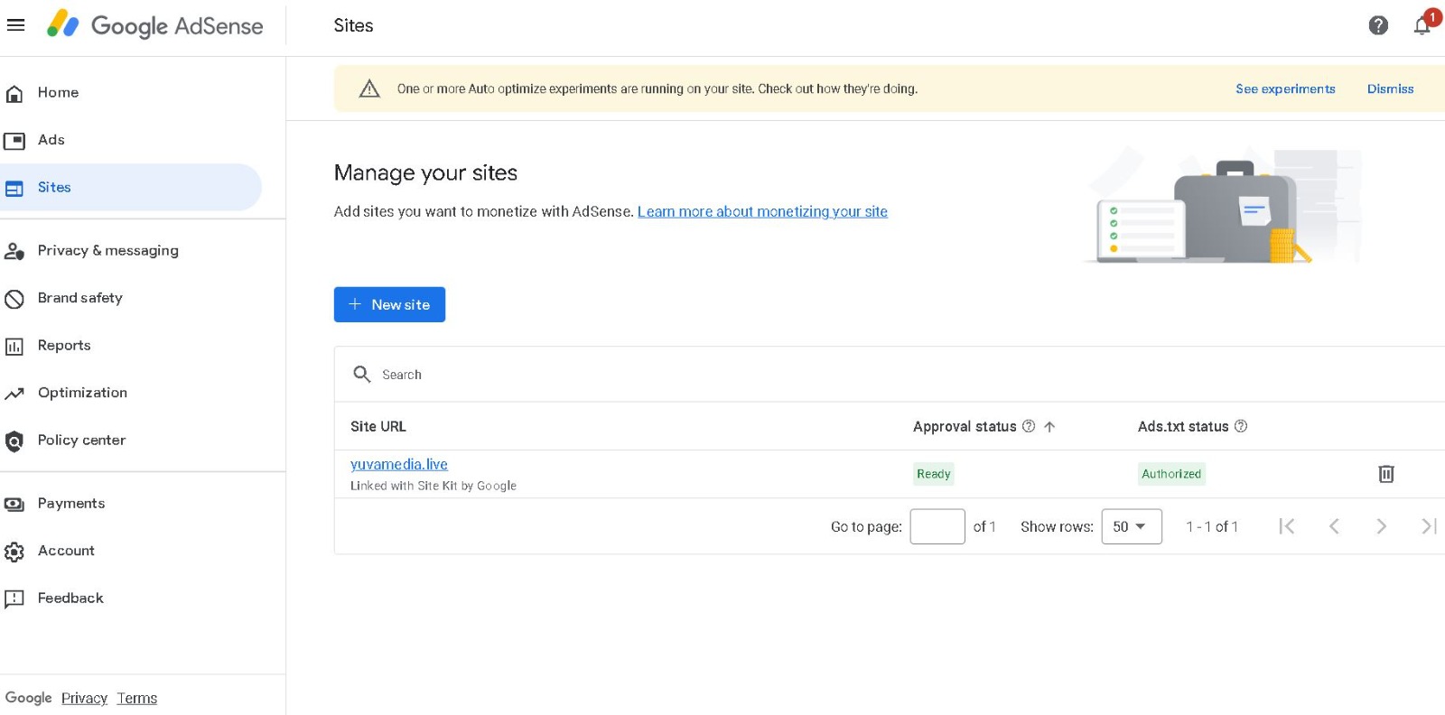This screenshot has width=1445, height=715.
Task: Click See experiments link
Action: [x=1285, y=88]
